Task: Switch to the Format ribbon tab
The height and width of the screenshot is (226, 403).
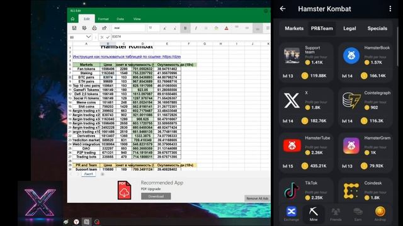Action: [103, 19]
